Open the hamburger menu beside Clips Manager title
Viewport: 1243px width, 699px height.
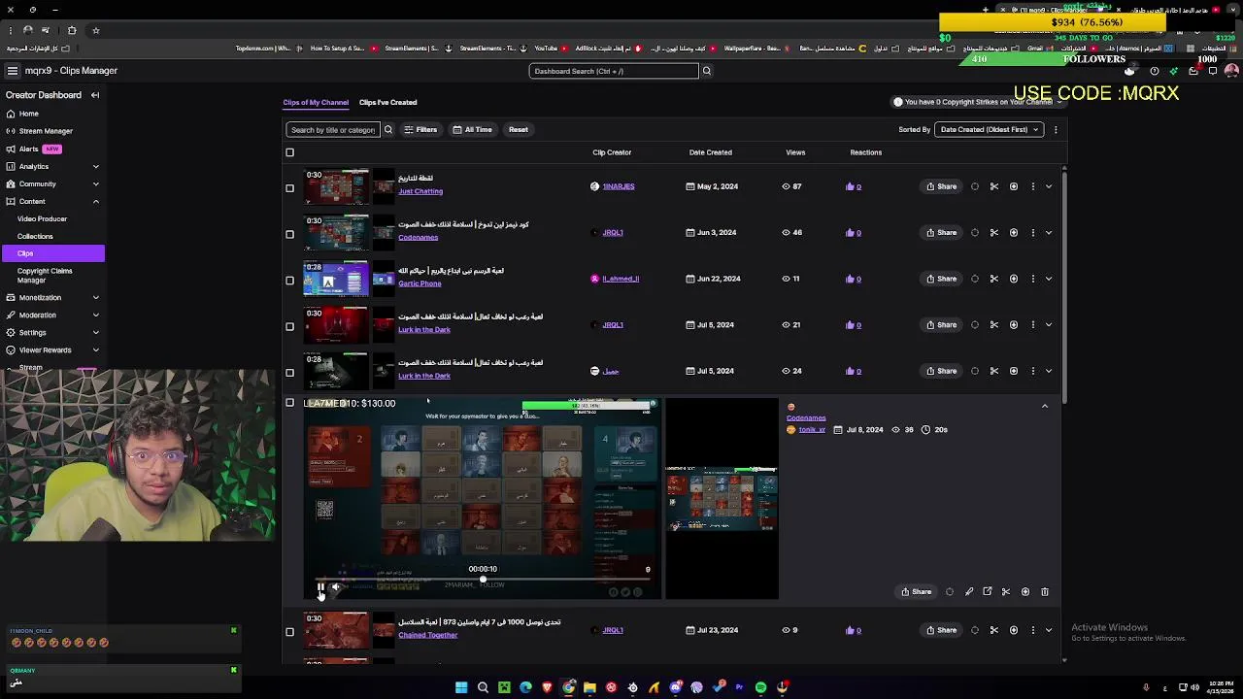click(12, 71)
